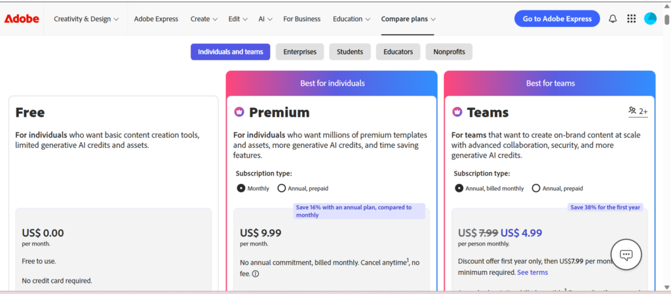This screenshot has width=671, height=294.
Task: Click Premium 'Subscription type:' label
Action: [x=263, y=174]
